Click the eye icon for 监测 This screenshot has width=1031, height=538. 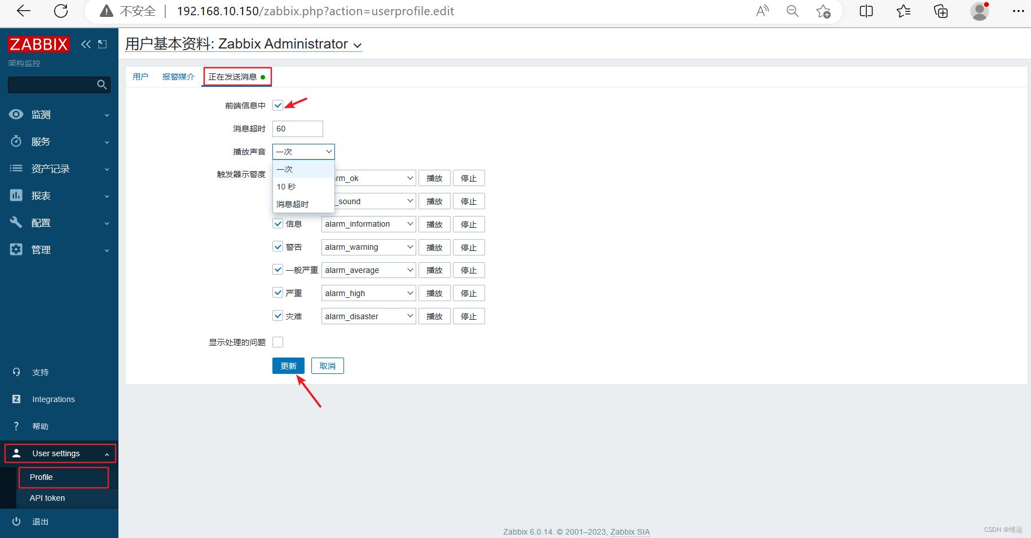pyautogui.click(x=16, y=114)
